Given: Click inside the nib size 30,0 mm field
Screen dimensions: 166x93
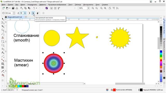Looking at the screenshot, I should click(9, 13).
